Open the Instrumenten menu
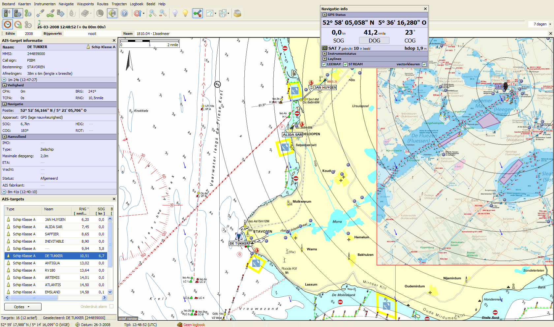 [x=45, y=4]
